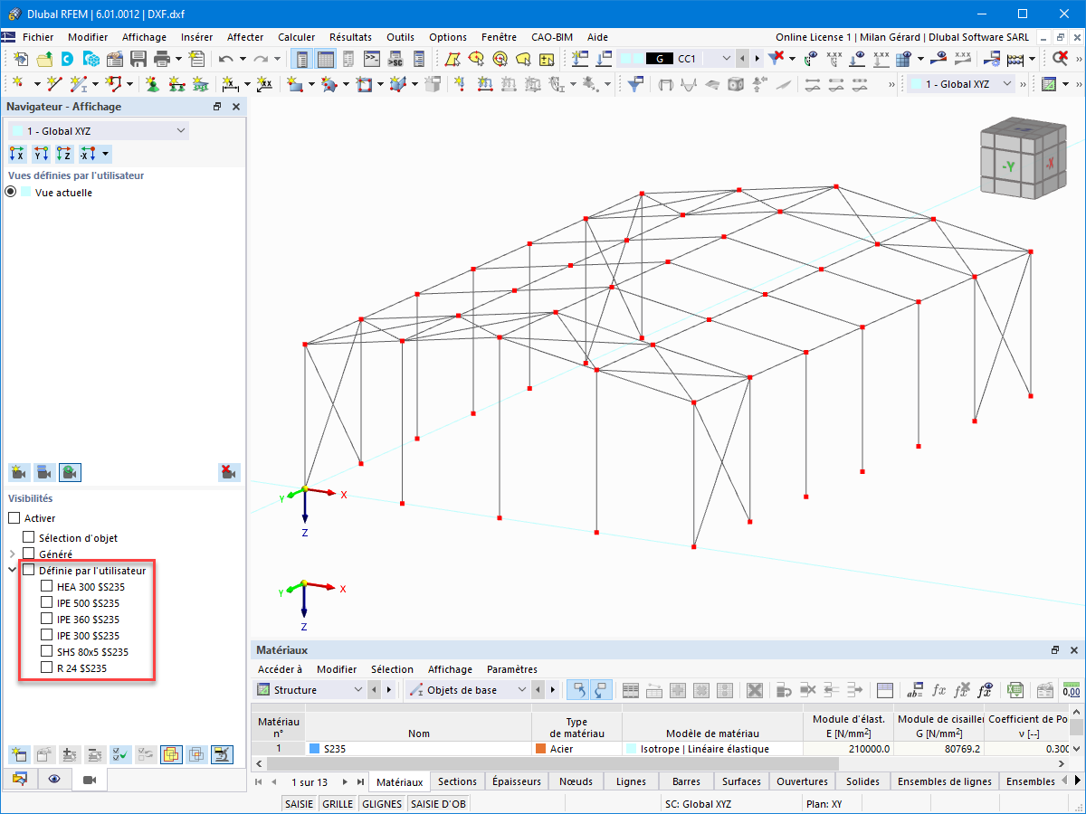Open the print options dropdown arrow
Image resolution: width=1086 pixels, height=814 pixels.
click(x=178, y=59)
